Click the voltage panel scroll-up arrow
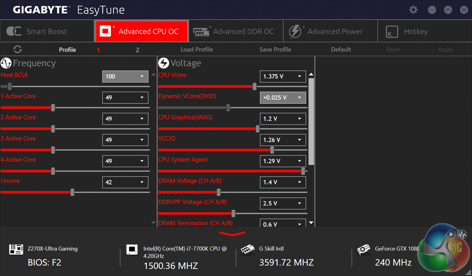The width and height of the screenshot is (472, 276). point(311,74)
